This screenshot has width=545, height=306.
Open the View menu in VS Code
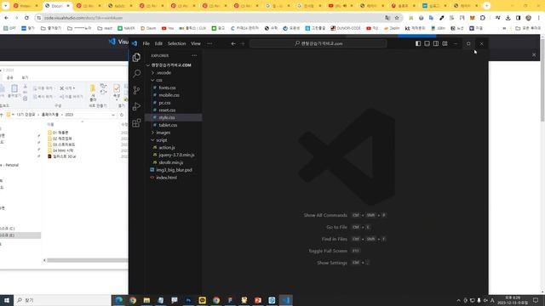coord(196,43)
